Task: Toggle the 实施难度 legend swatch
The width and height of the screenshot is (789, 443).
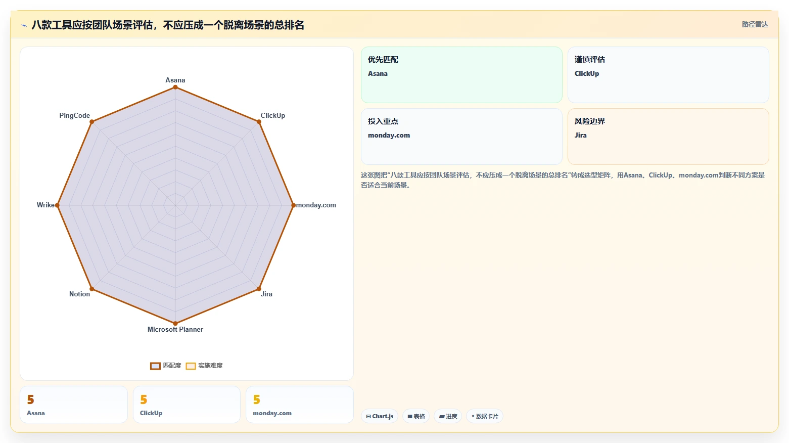Action: pos(191,366)
